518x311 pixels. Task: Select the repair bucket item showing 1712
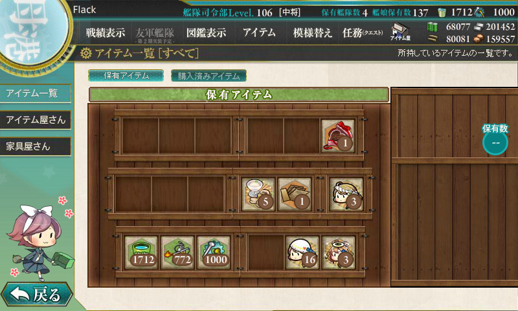click(x=141, y=253)
